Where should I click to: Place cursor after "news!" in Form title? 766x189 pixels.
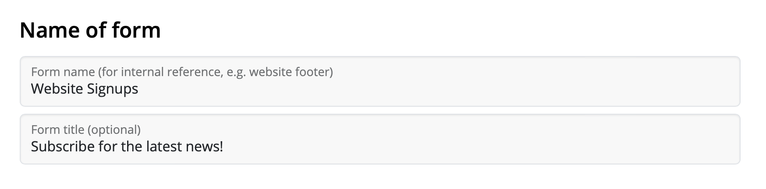pos(224,147)
